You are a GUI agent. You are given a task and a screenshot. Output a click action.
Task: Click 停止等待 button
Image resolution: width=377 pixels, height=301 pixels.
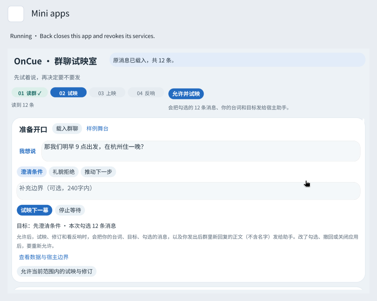[70, 210]
